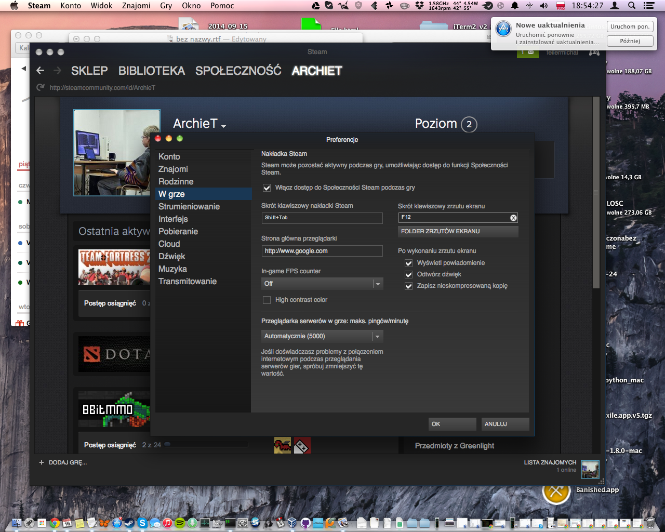
Task: Open Dropbox menu bar icon
Action: [419, 6]
